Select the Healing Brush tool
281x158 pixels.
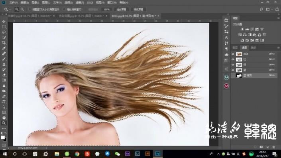click(4, 53)
